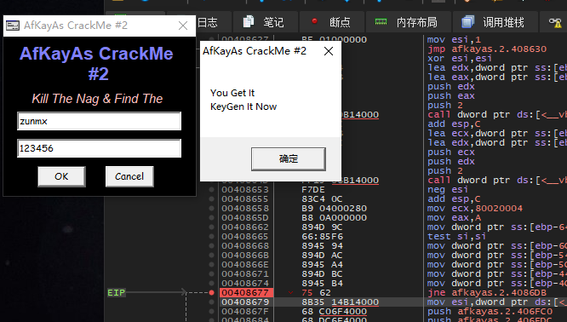Click the EIP register marker label
Screen dimensions: 567x322
click(x=117, y=293)
